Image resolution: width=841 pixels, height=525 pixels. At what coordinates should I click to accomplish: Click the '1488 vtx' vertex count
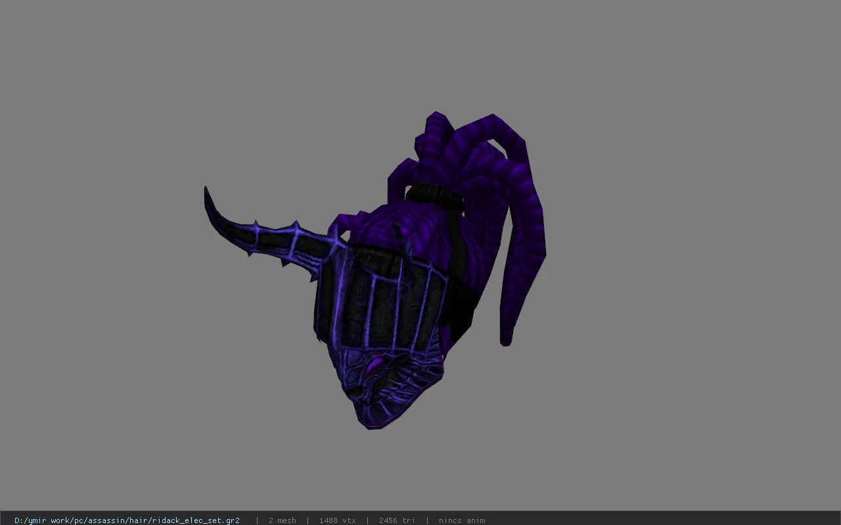pos(337,520)
